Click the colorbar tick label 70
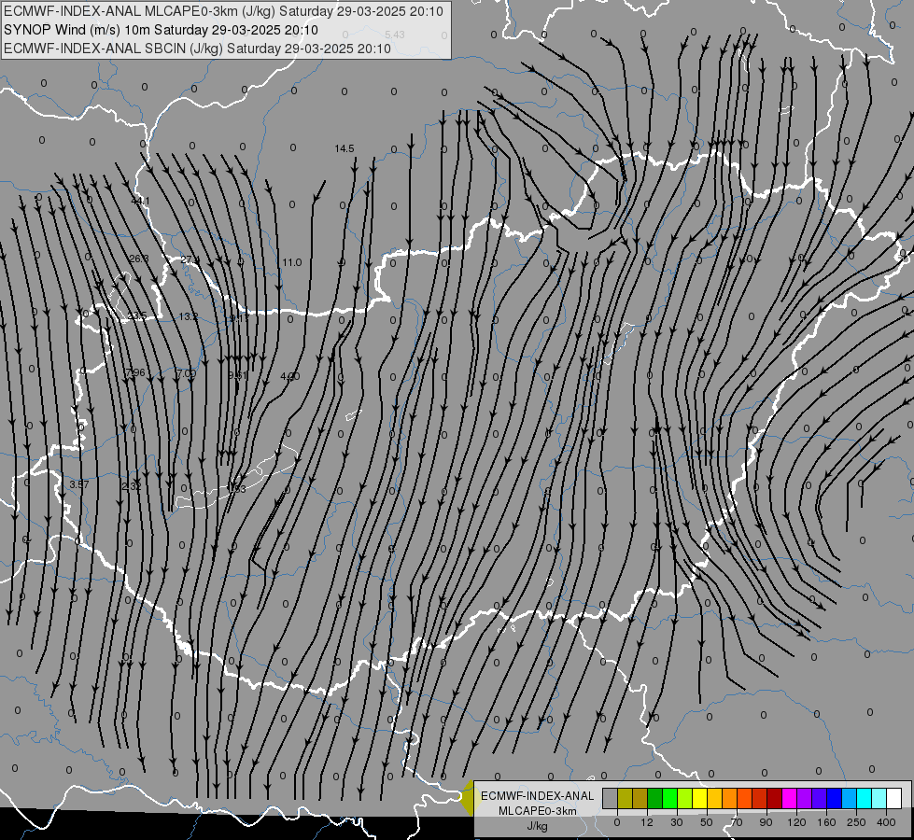Viewport: 914px width, 840px height. pyautogui.click(x=737, y=822)
